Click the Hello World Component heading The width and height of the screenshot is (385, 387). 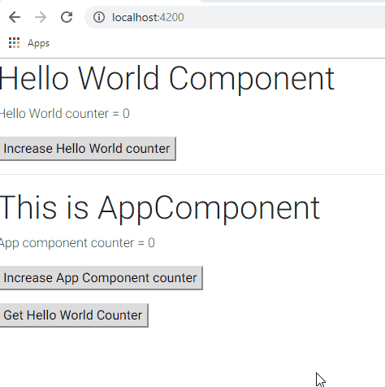167,79
